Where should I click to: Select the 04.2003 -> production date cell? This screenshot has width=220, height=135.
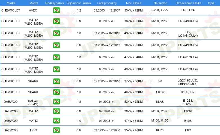tap(106, 102)
